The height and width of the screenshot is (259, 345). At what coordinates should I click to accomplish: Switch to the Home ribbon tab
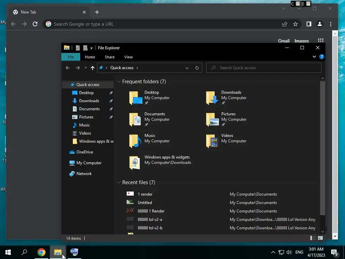[90, 57]
